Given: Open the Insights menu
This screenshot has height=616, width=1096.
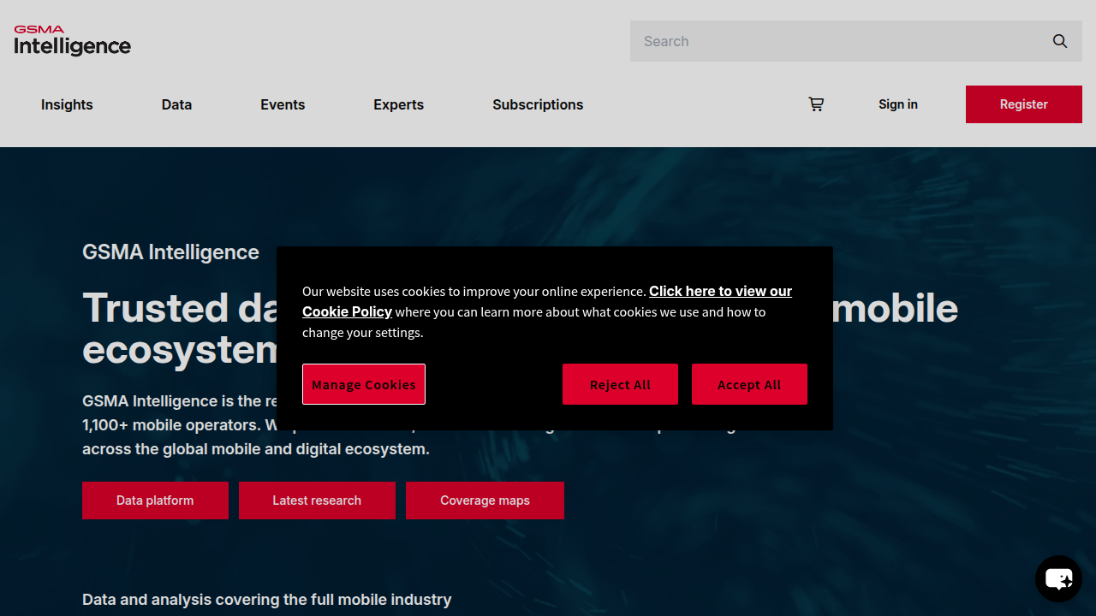Looking at the screenshot, I should 67,104.
